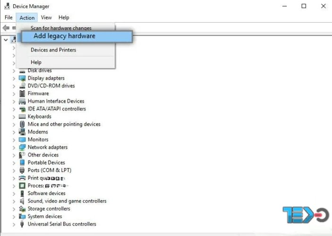332x236 pixels.
Task: Click the IDE ATA/ATAPI controllers icon
Action: (x=22, y=109)
